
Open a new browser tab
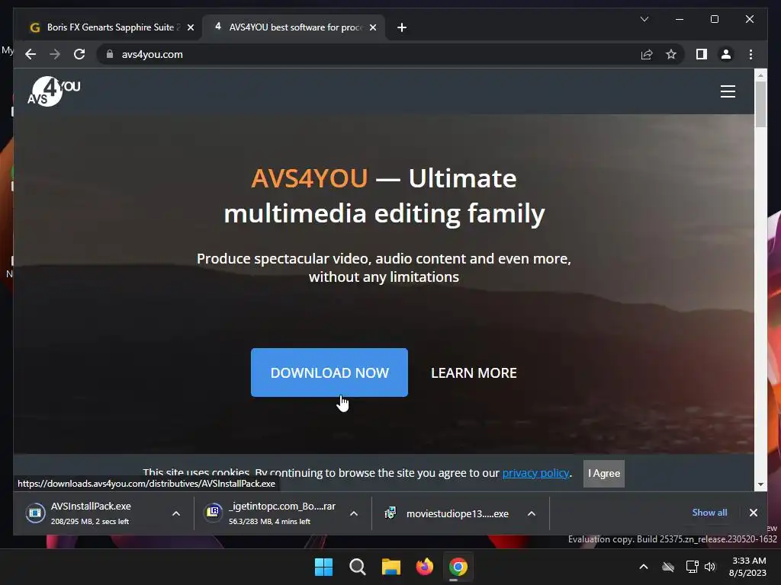point(402,27)
